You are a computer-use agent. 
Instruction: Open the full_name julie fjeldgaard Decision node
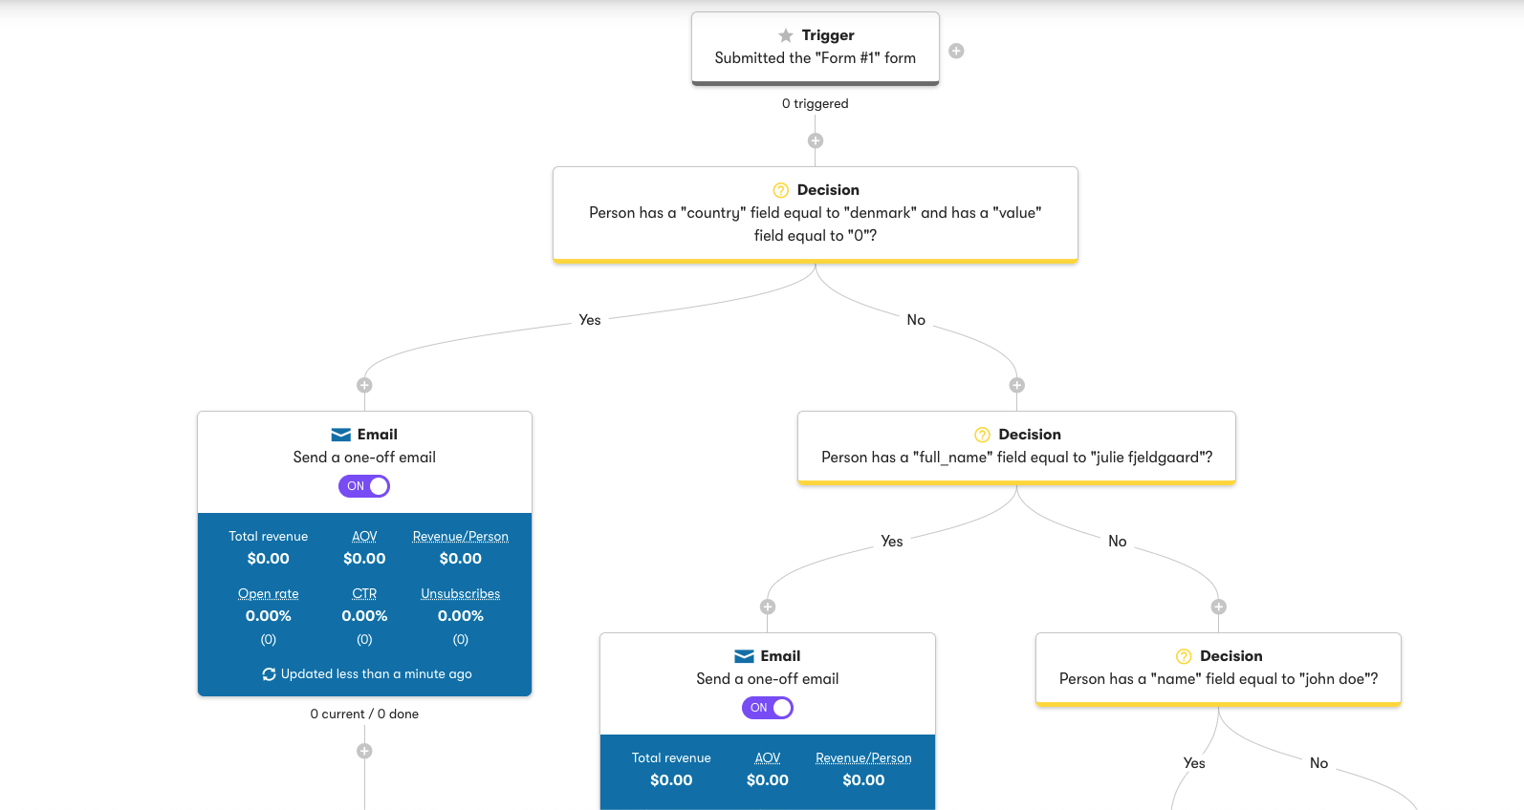(1017, 447)
